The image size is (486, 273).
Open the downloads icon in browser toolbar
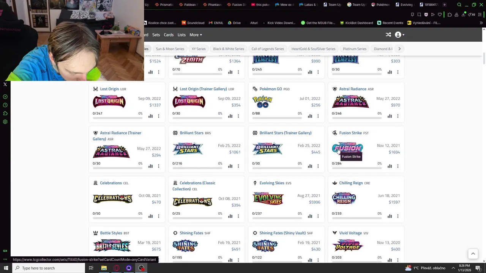464,14
